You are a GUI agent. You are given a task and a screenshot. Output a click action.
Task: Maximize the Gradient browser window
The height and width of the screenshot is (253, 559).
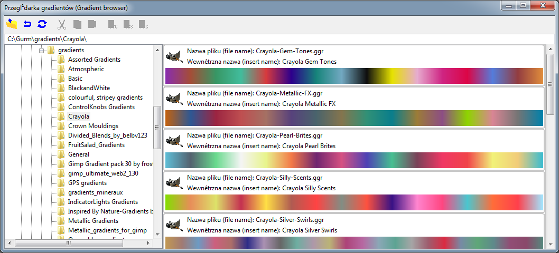click(524, 5)
